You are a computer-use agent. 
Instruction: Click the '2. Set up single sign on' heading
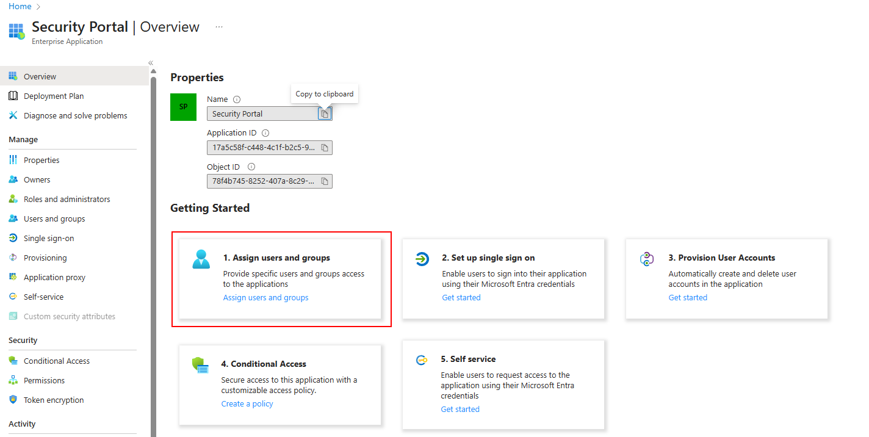[x=488, y=258]
